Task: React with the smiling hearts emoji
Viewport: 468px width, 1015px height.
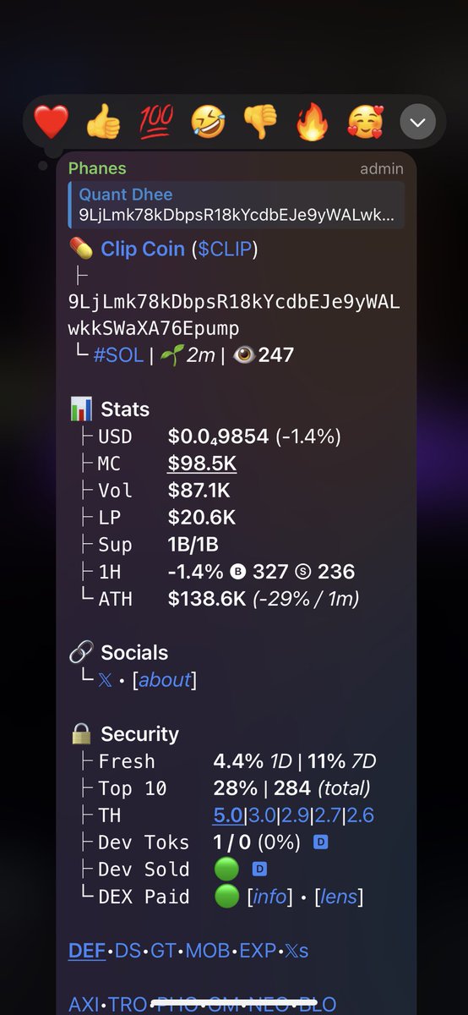Action: 364,123
